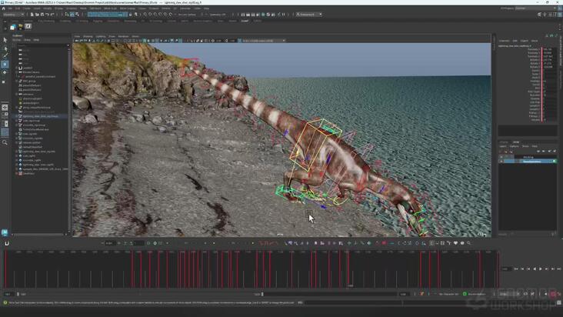Toggle highlighted outliner layout button in toolbox
Viewport: 563px width, 317px height.
(x=5, y=132)
